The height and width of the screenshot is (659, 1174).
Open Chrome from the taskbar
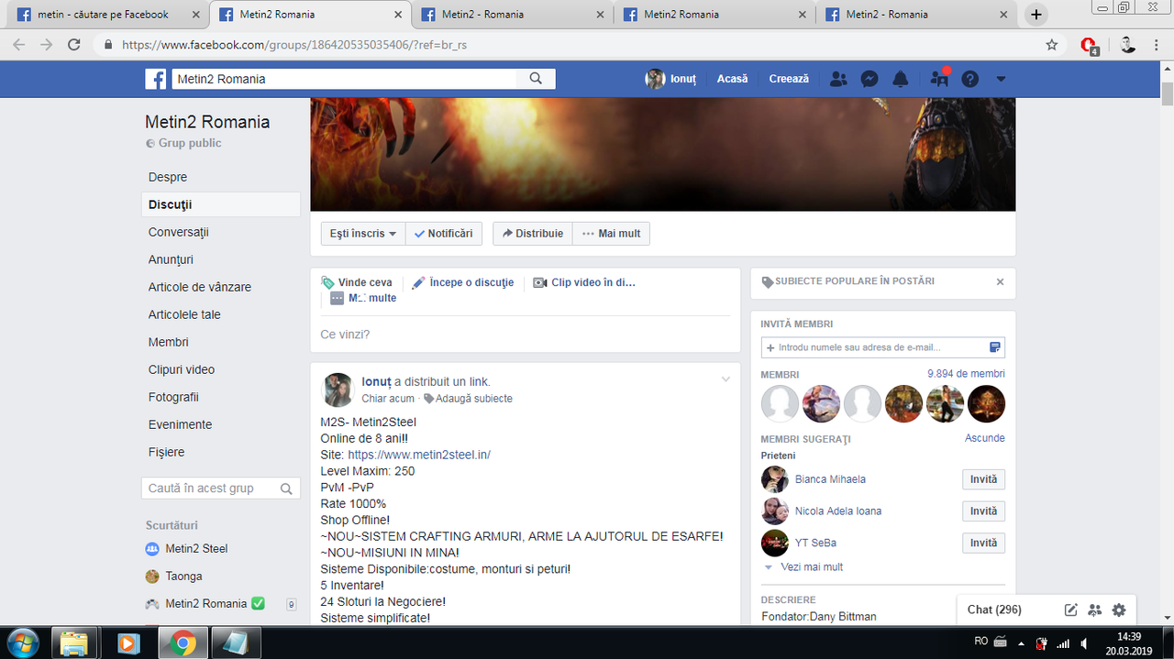click(182, 643)
